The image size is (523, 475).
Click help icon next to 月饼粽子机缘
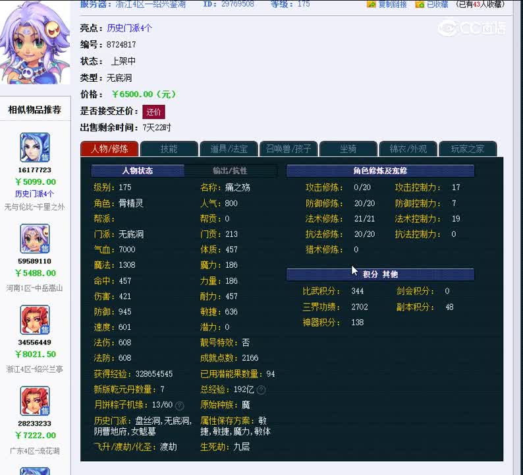[179, 406]
